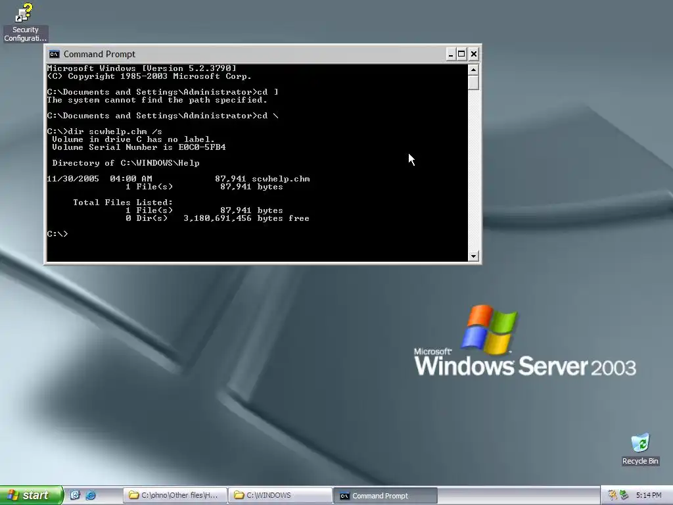Click the Command Prompt scrollbar thumb
This screenshot has width=673, height=505.
(473, 82)
